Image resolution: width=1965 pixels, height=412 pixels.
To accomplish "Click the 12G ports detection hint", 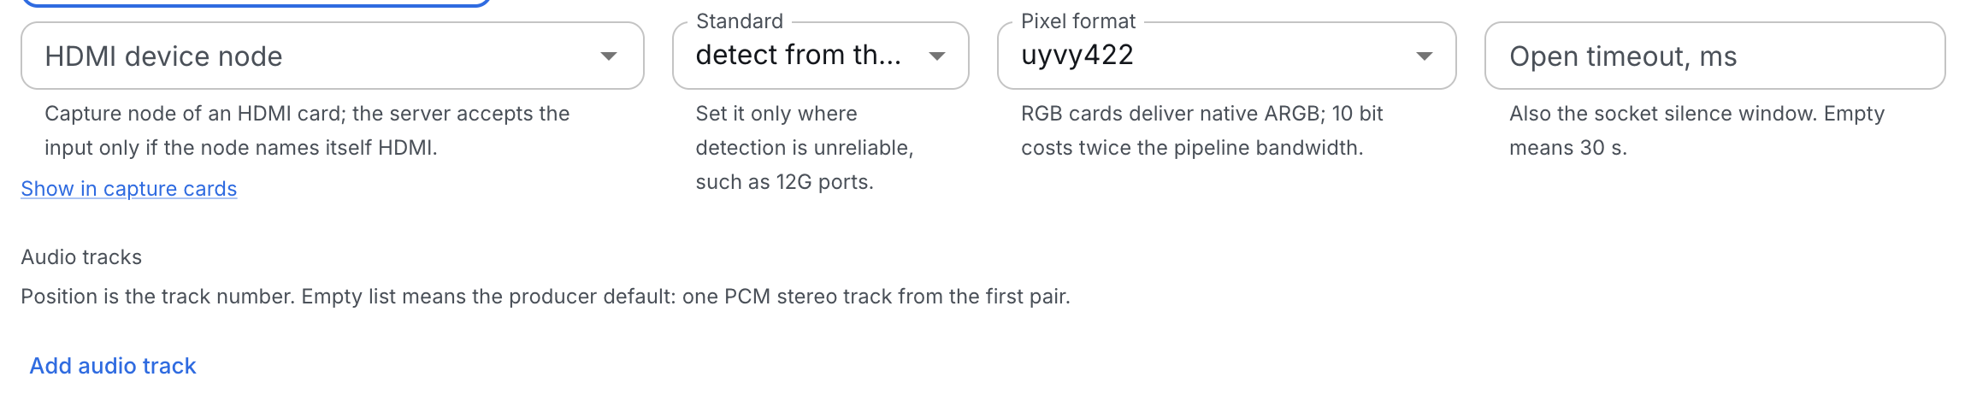I will [x=805, y=148].
